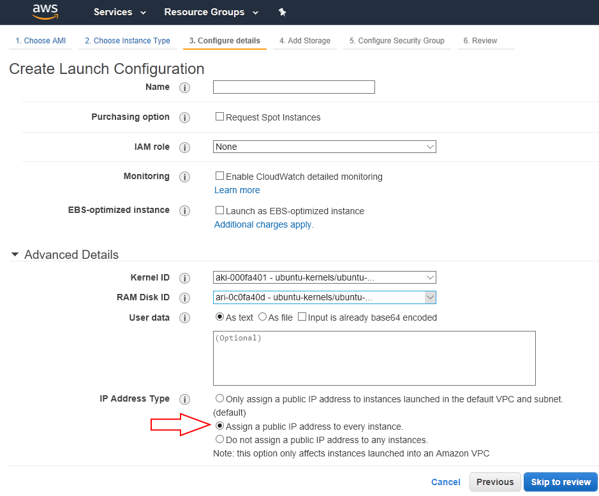Click the Monitoring info icon
The image size is (599, 496).
pyautogui.click(x=185, y=177)
